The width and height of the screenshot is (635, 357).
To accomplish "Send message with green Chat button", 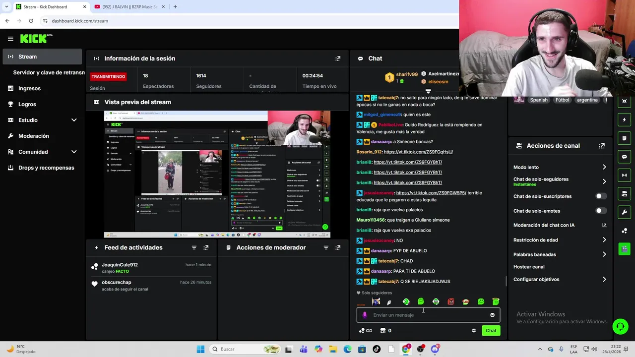I will tap(491, 331).
